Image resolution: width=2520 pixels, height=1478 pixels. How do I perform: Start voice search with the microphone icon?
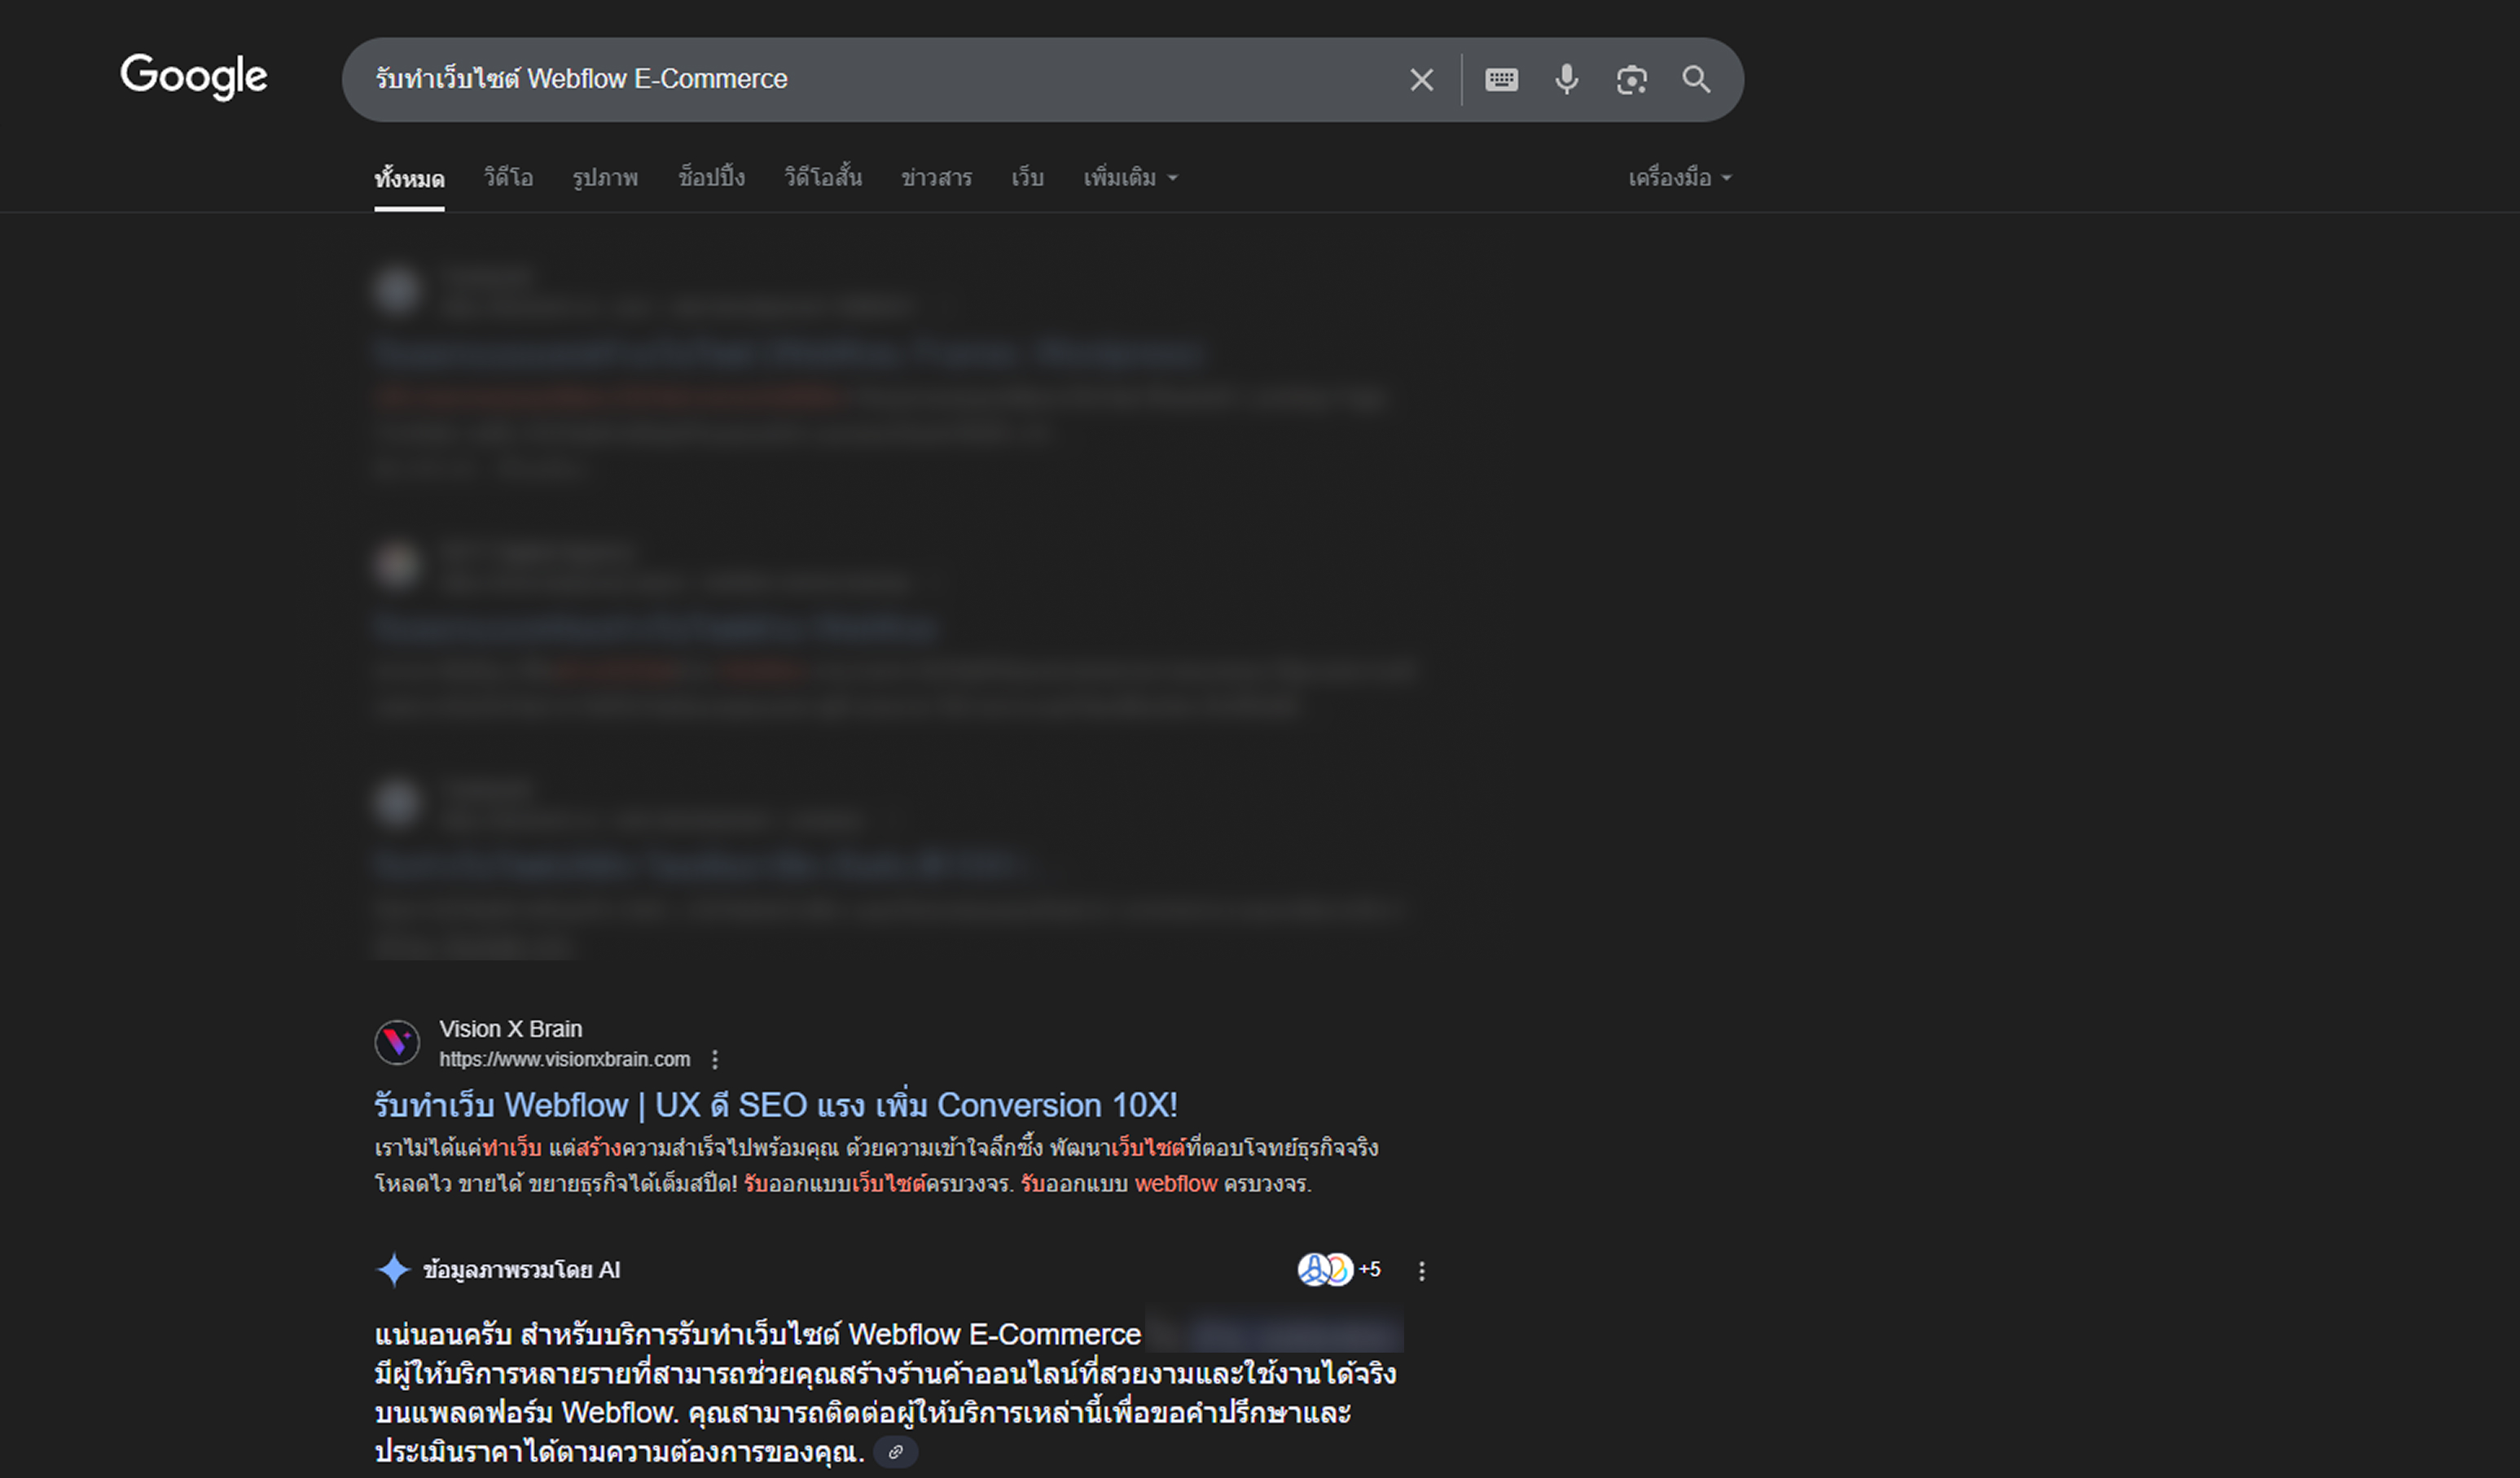pos(1566,79)
